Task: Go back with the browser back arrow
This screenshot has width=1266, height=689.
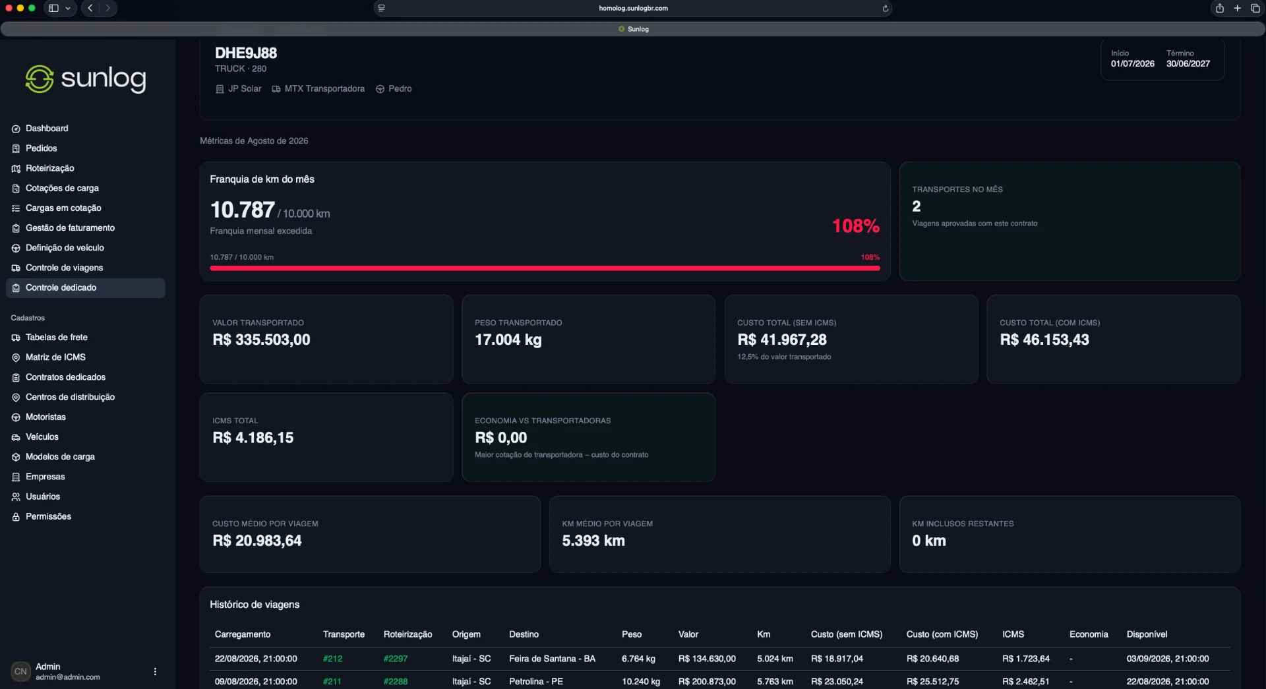Action: (90, 9)
